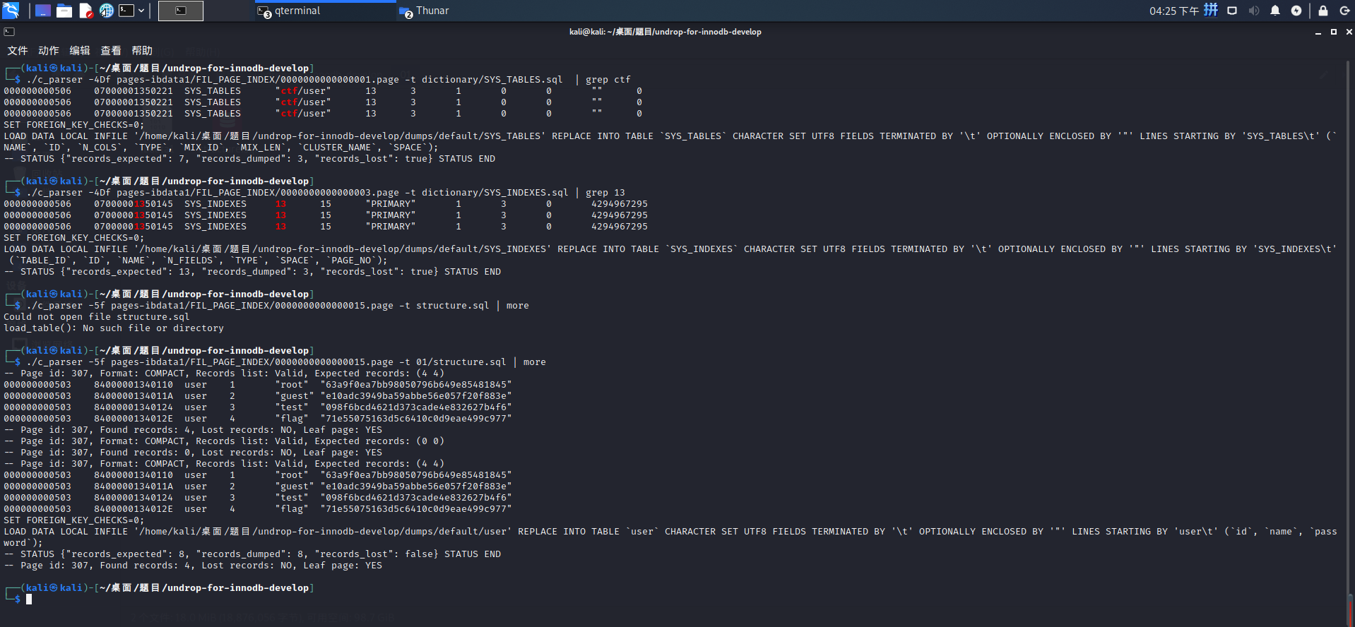Click the status line with records_expected 7

coord(249,159)
